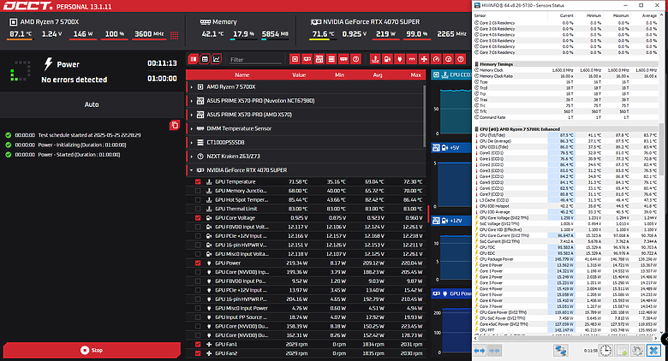The image size is (668, 361).
Task: Click the CPU CCD graph panel icon
Action: 436,75
